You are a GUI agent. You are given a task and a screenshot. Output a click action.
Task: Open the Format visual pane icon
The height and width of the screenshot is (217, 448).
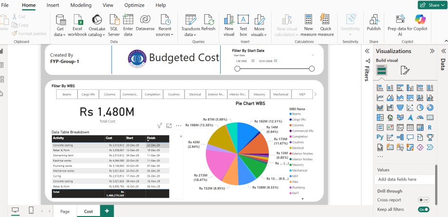point(405,70)
